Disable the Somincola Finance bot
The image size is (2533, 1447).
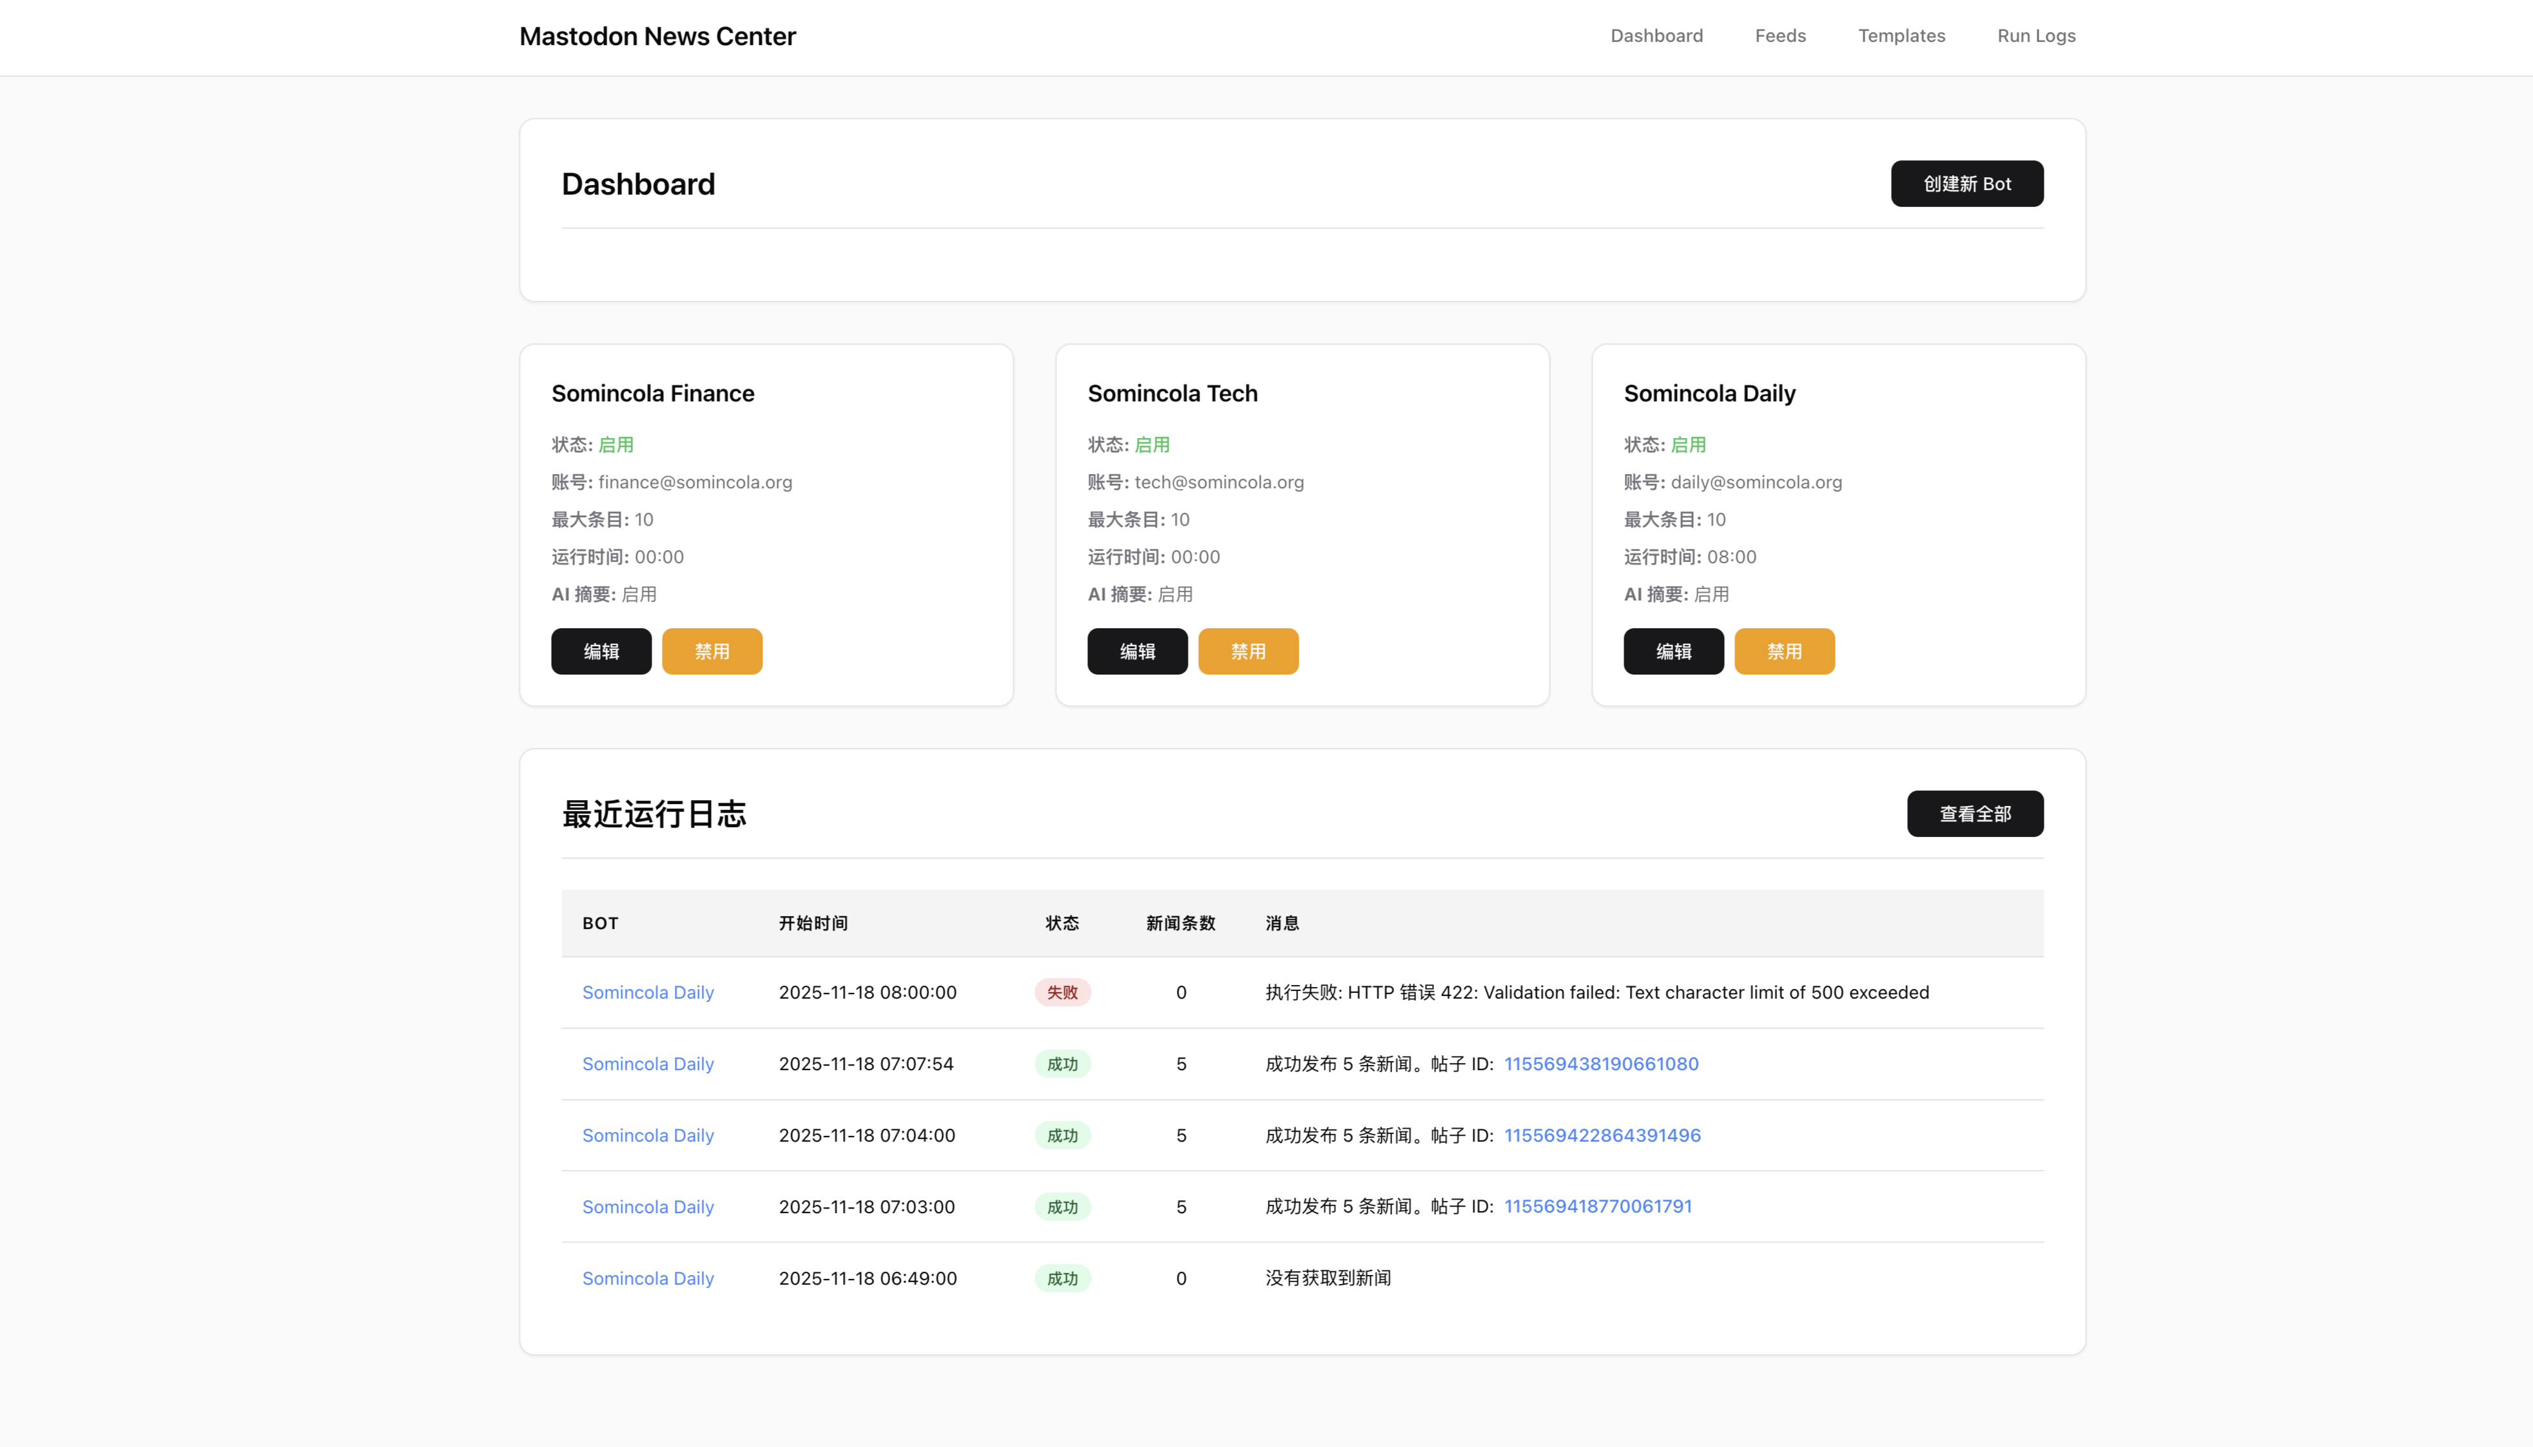coord(712,651)
